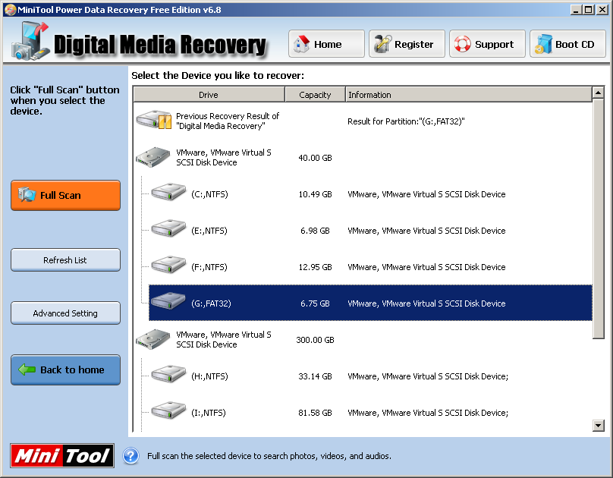Image resolution: width=613 pixels, height=478 pixels.
Task: Click the 6.98 GB capacity value
Action: [x=315, y=231]
